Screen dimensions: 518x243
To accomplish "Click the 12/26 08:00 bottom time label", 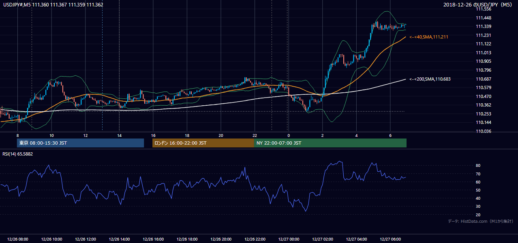I will point(18,239).
